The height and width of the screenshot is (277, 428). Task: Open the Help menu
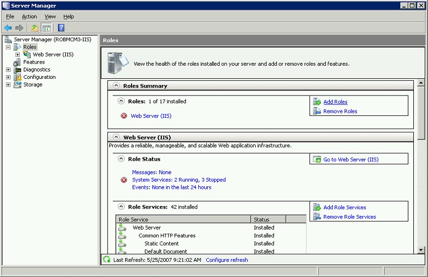[68, 17]
